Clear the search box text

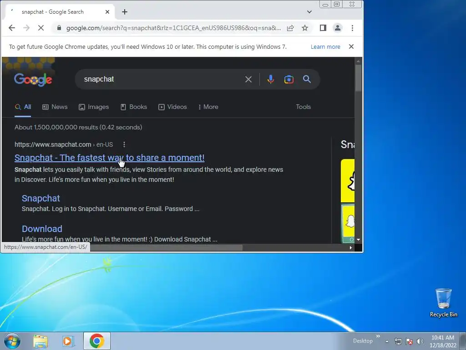point(248,79)
